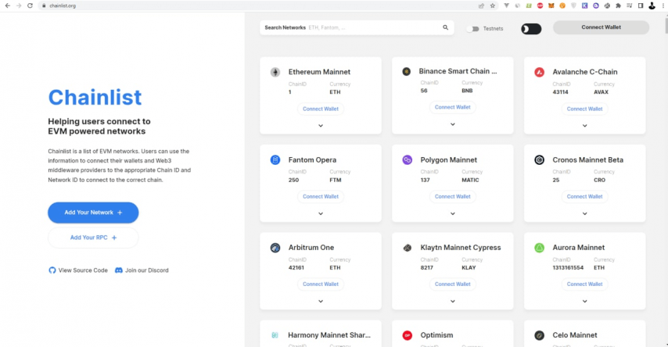Click the Optimism card title
Screen dimensions: 668x347
pos(436,335)
